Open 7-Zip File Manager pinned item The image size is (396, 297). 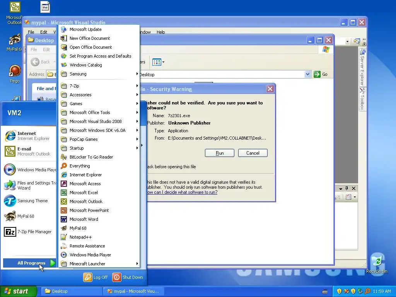click(x=29, y=232)
